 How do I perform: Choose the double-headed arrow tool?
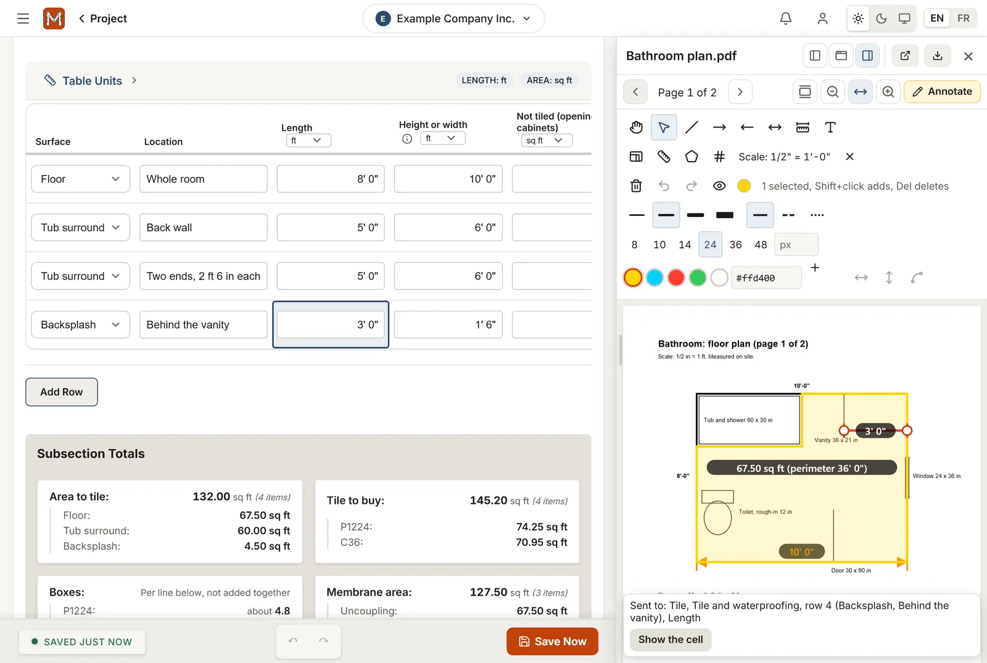pyautogui.click(x=775, y=128)
